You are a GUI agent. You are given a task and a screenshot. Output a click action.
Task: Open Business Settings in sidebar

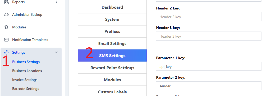tap(26, 62)
